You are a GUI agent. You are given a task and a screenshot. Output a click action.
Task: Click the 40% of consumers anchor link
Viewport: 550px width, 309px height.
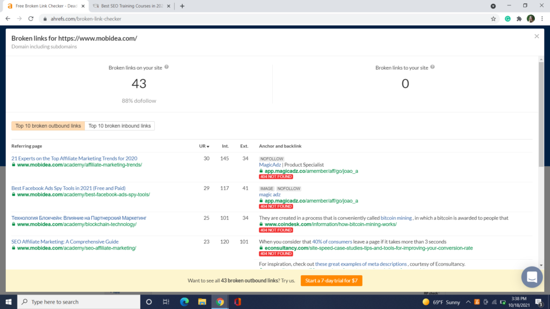[x=332, y=242]
